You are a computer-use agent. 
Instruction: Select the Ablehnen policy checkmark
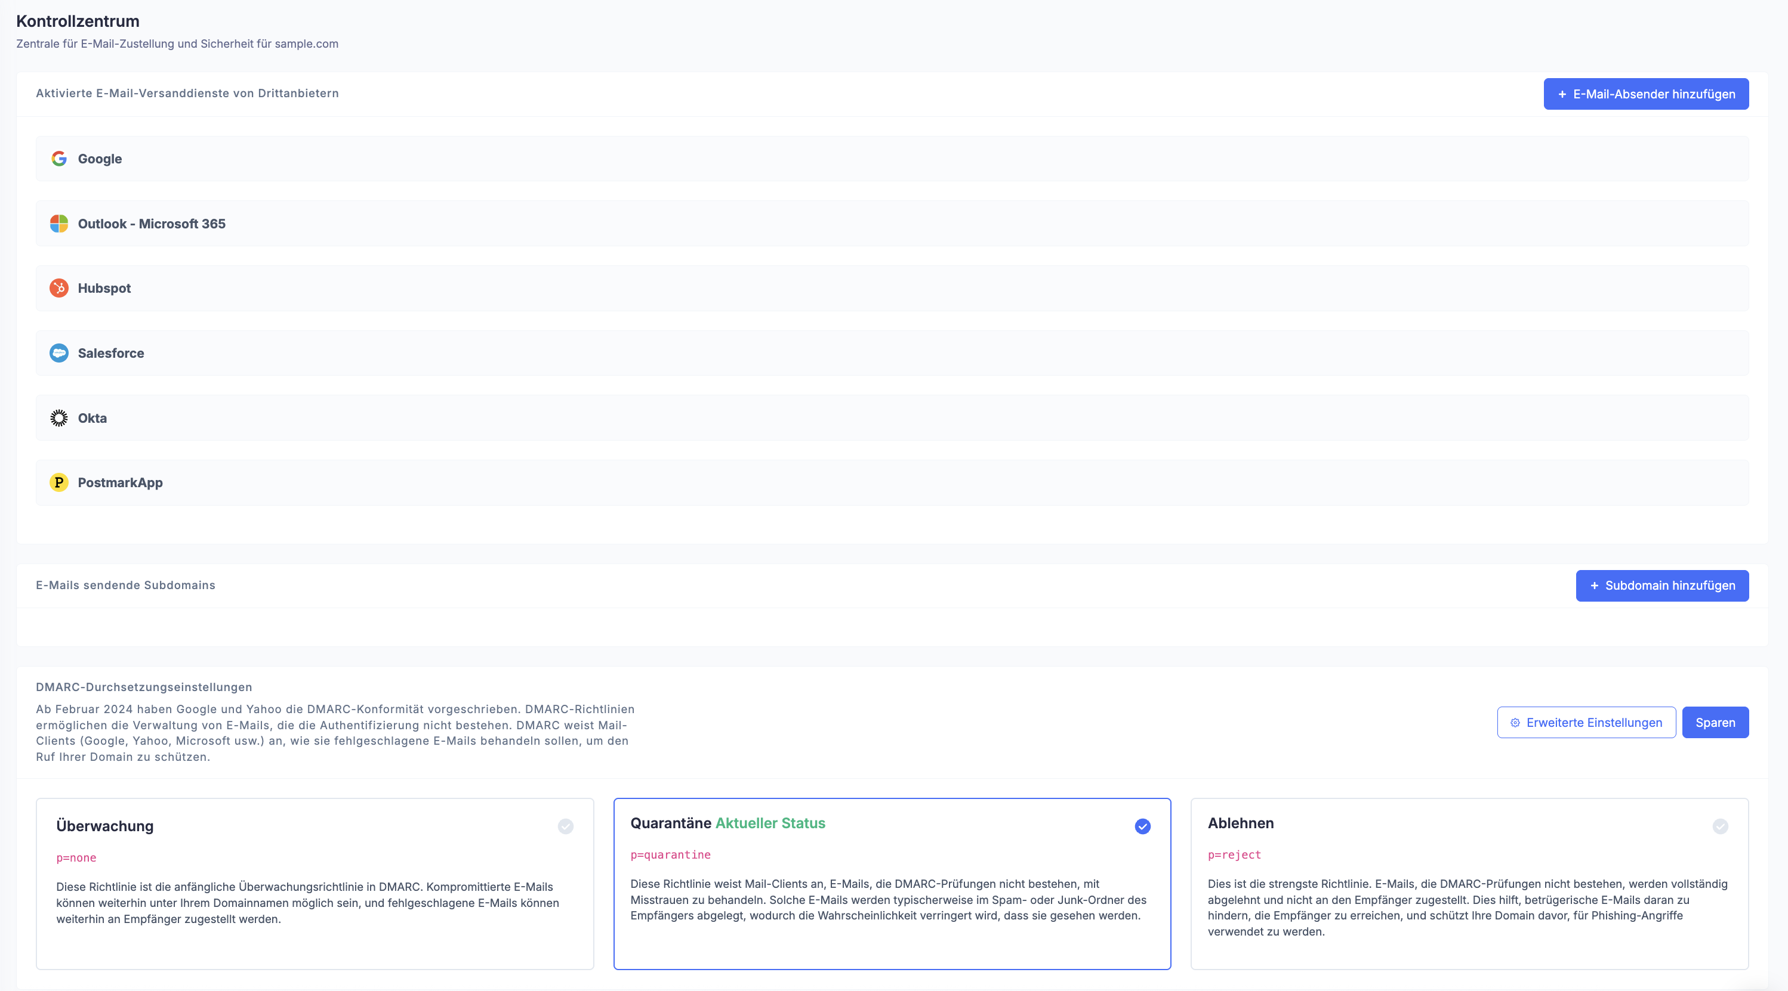[x=1720, y=826]
